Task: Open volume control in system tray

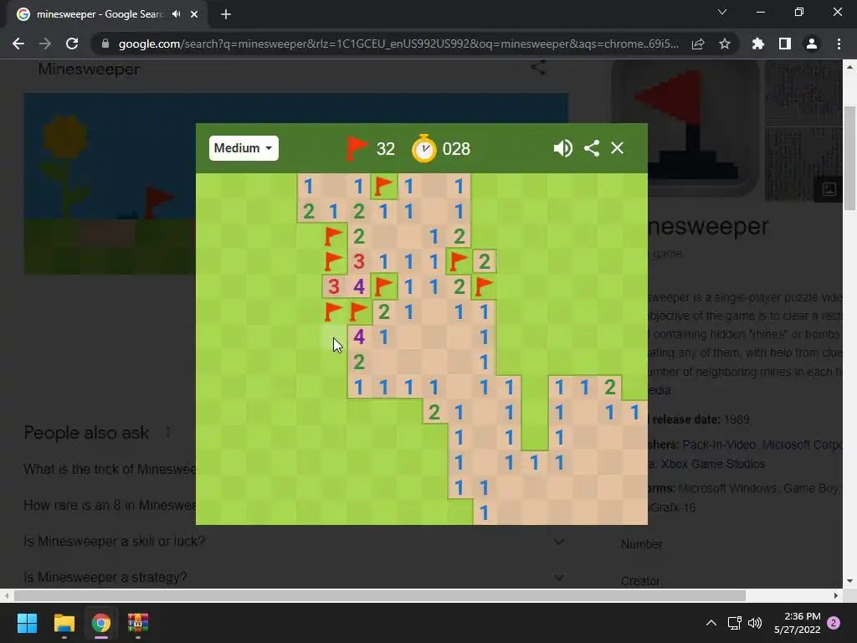Action: [x=755, y=623]
